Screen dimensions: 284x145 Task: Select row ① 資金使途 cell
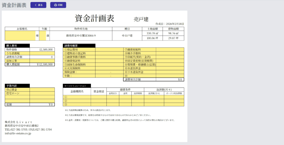pyautogui.click(x=98, y=97)
